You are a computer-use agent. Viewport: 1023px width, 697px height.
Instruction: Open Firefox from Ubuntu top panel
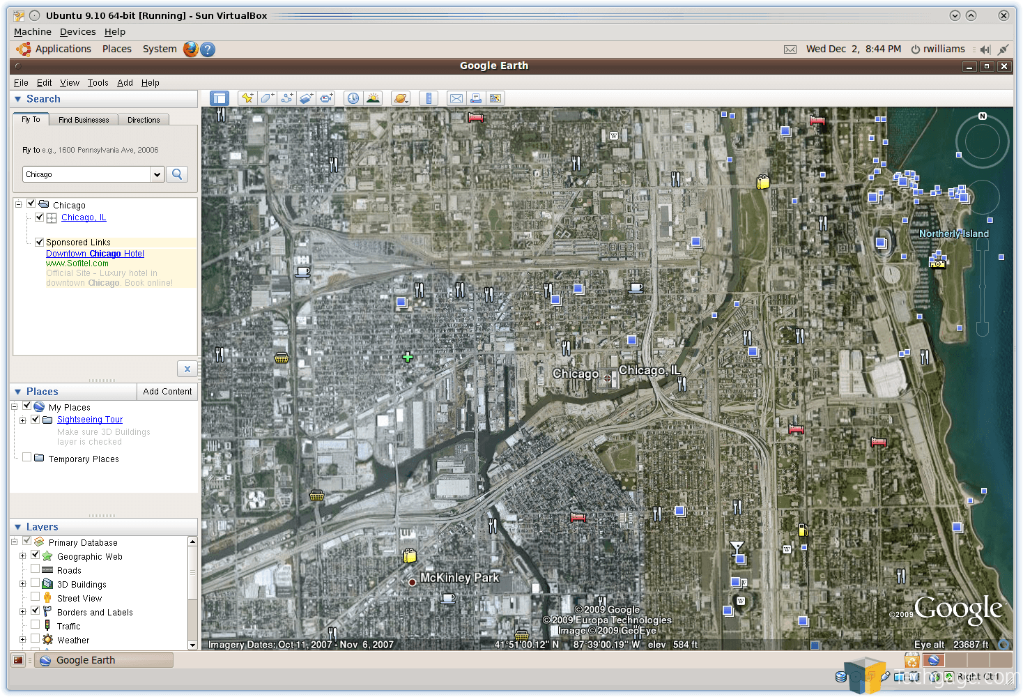[x=190, y=49]
